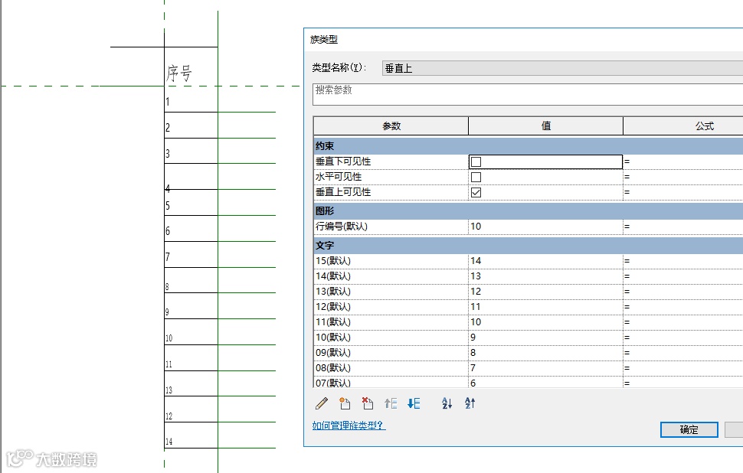Select the 垂直下可见性 parameter name
743x473 pixels.
(343, 161)
